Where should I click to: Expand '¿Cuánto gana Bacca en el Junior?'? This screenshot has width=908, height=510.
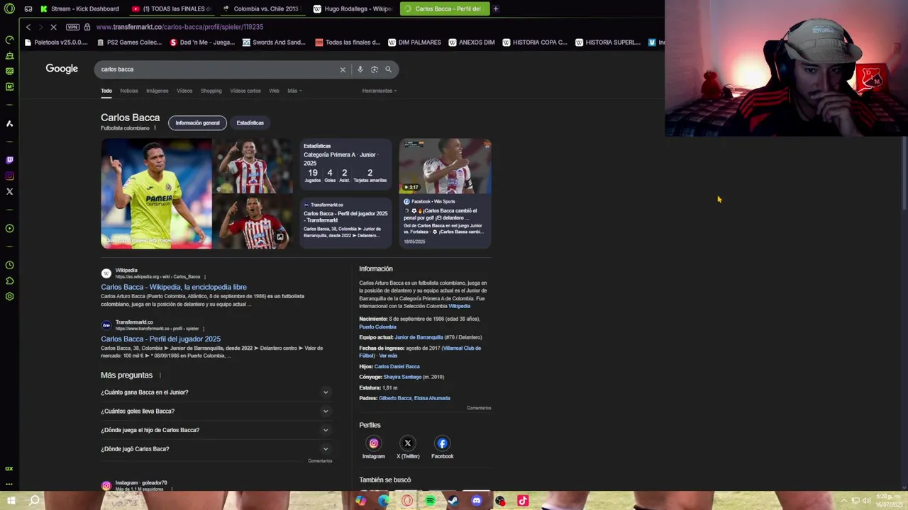click(216, 392)
